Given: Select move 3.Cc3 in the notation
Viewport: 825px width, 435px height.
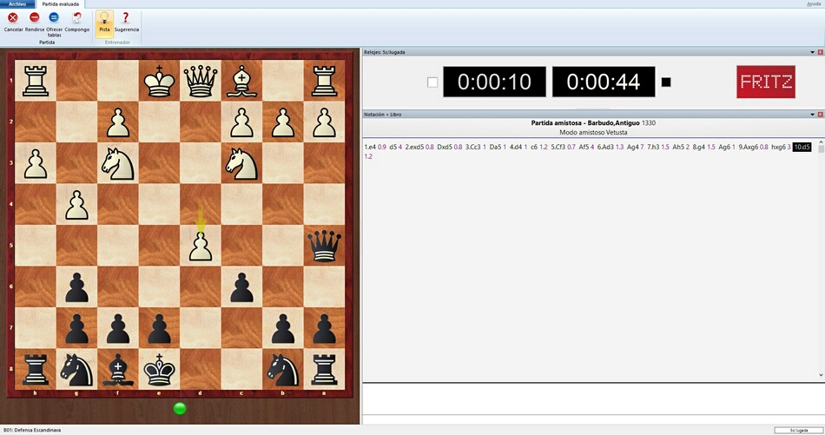Looking at the screenshot, I should pyautogui.click(x=473, y=148).
